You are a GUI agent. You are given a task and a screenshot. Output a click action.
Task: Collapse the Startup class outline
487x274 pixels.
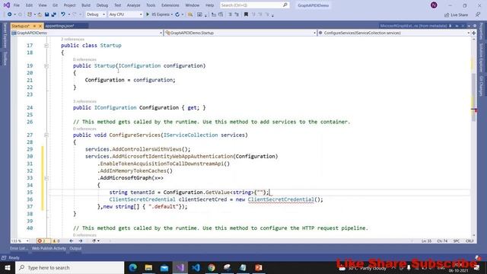pyautogui.click(x=46, y=46)
